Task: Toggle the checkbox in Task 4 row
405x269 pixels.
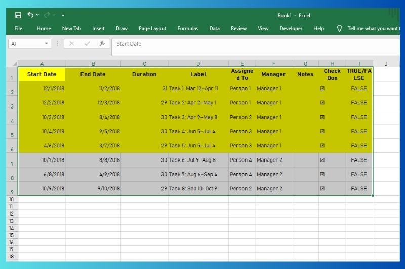Action: [322, 131]
